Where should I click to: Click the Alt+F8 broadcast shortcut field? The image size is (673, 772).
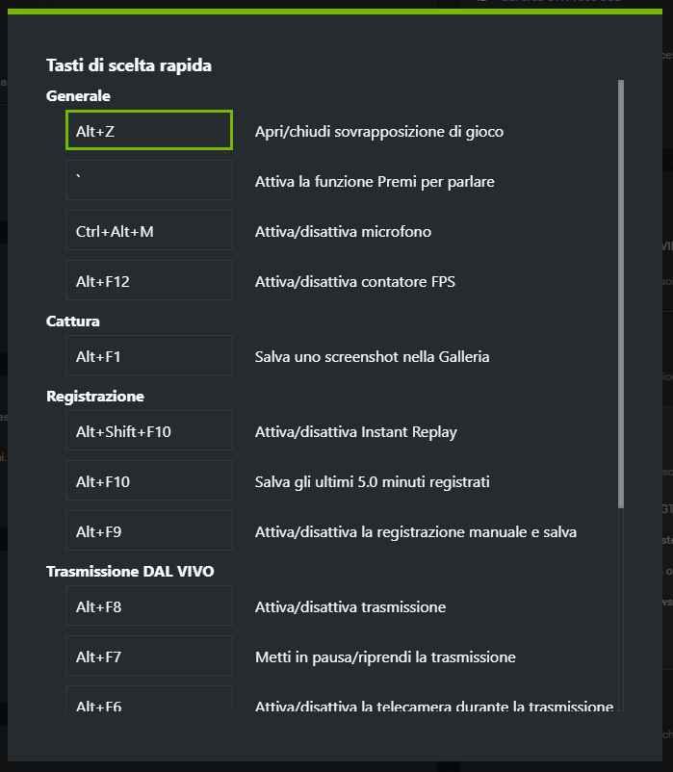click(149, 606)
